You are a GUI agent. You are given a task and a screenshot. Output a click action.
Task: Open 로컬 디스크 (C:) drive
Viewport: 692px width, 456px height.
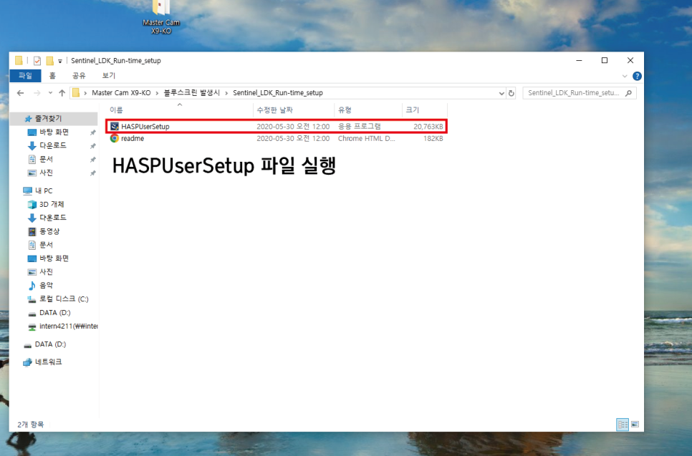pos(64,299)
